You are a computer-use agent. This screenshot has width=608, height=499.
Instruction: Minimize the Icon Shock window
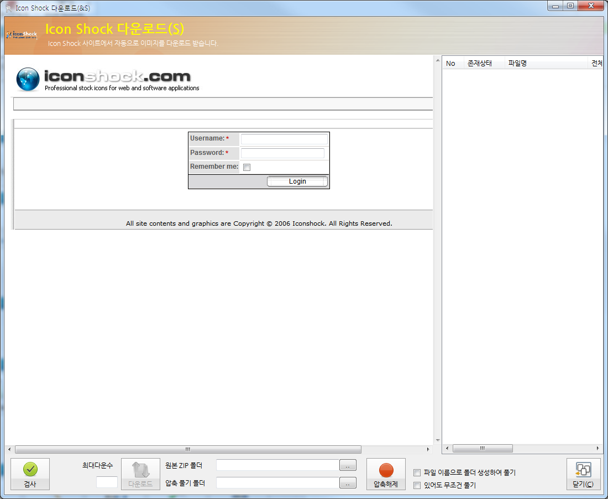pos(555,6)
